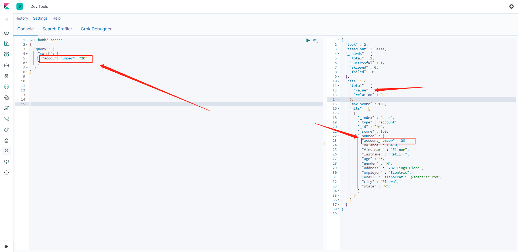The height and width of the screenshot is (252, 518).
Task: Click the "relation" : "eq" line
Action: (371, 95)
